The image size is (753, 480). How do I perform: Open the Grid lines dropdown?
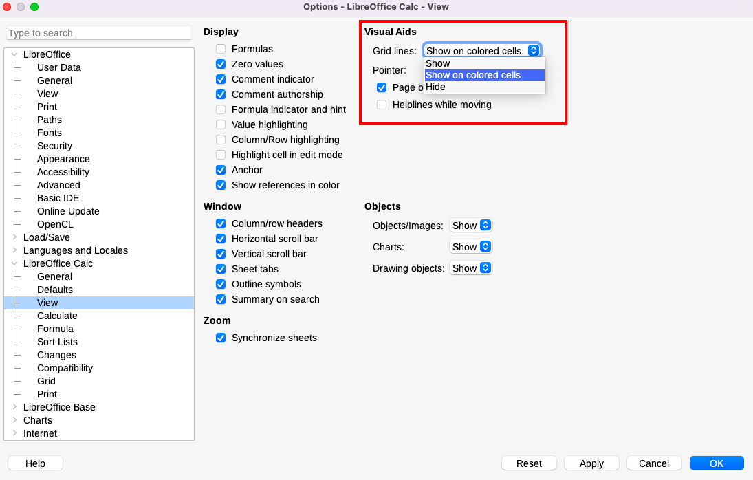[x=482, y=50]
